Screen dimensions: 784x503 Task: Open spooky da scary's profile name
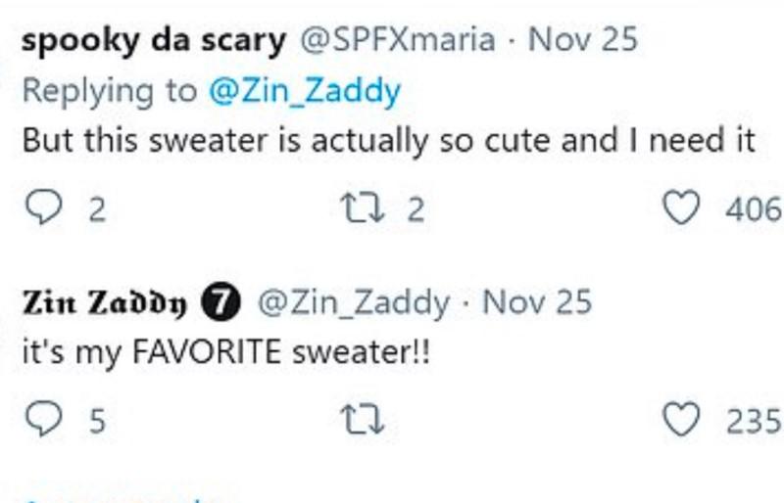[153, 40]
